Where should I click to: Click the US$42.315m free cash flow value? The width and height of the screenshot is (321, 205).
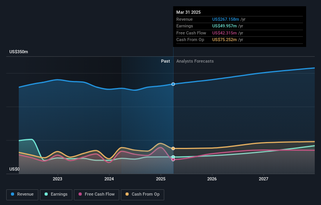[224, 33]
